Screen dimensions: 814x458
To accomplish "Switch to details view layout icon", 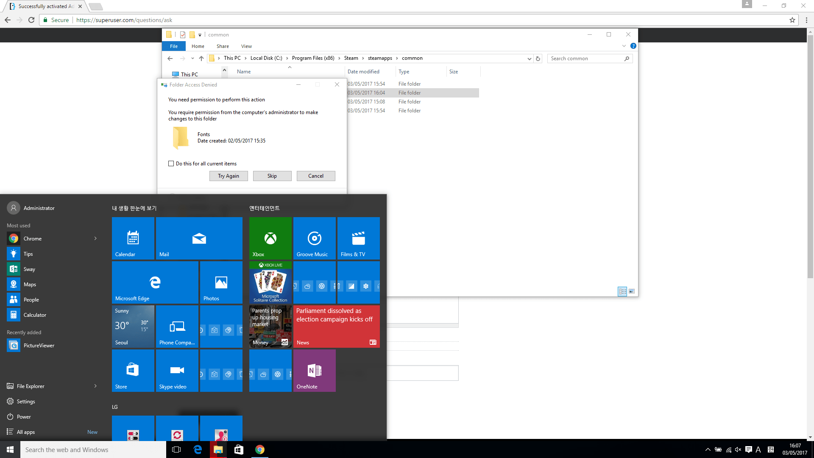I will (x=622, y=291).
